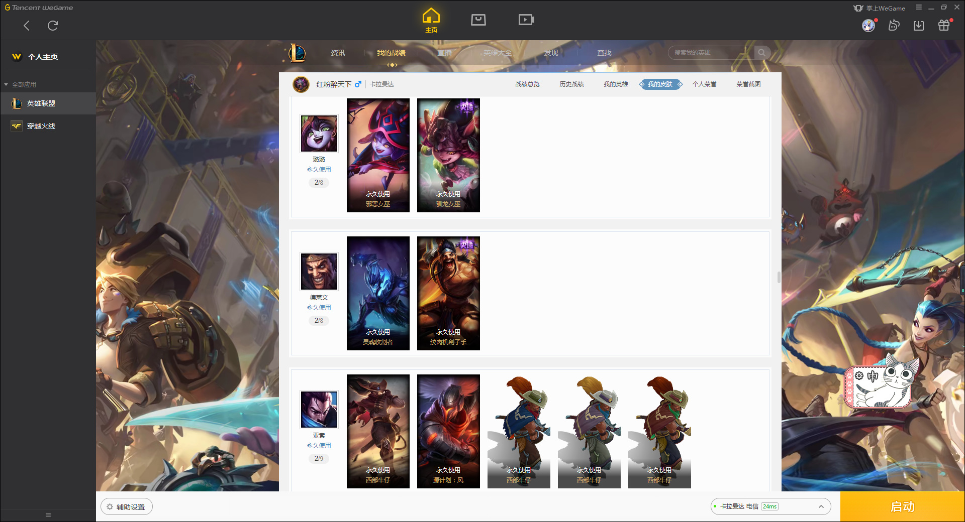
Task: Select 穿越火线 in sidebar
Action: pos(48,126)
